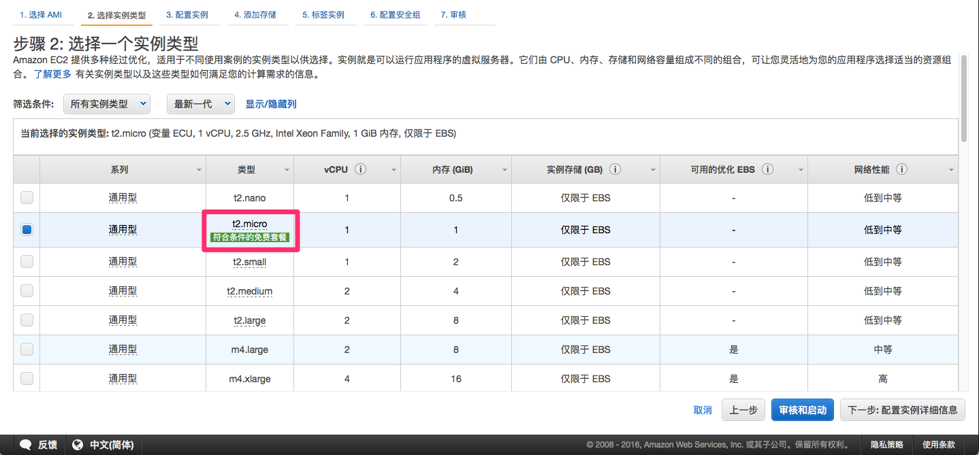Click info icon next to 网络性能 header
The height and width of the screenshot is (455, 979).
click(x=901, y=169)
